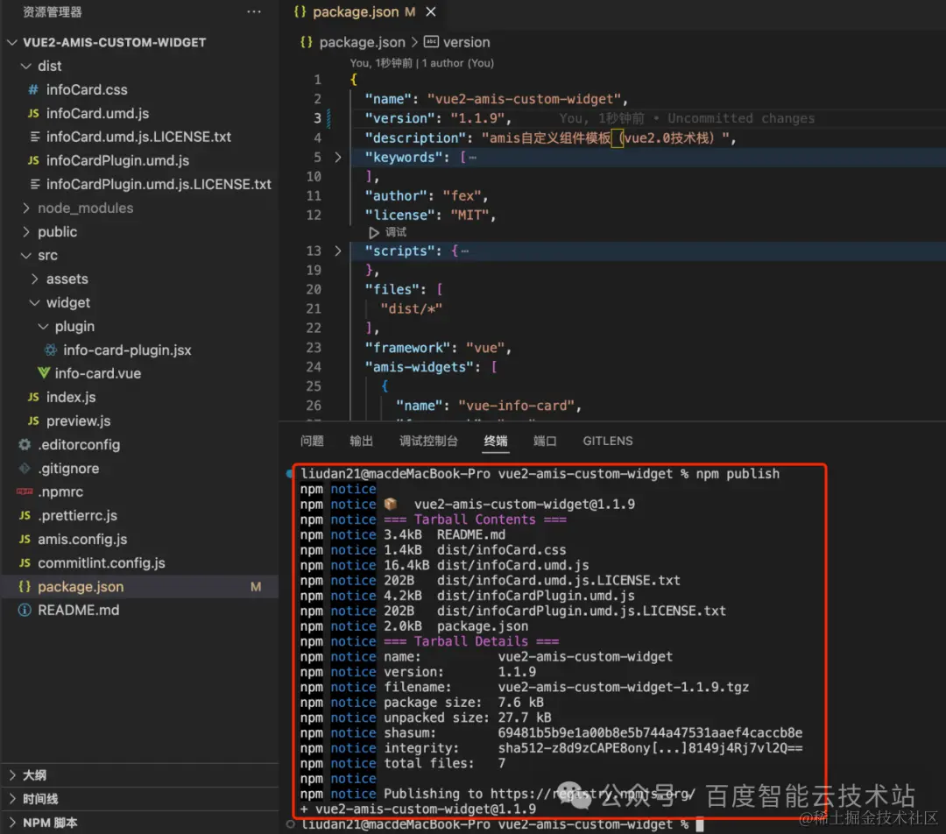Open info-card-plugin.jsx file
The image size is (946, 834).
pyautogui.click(x=127, y=350)
